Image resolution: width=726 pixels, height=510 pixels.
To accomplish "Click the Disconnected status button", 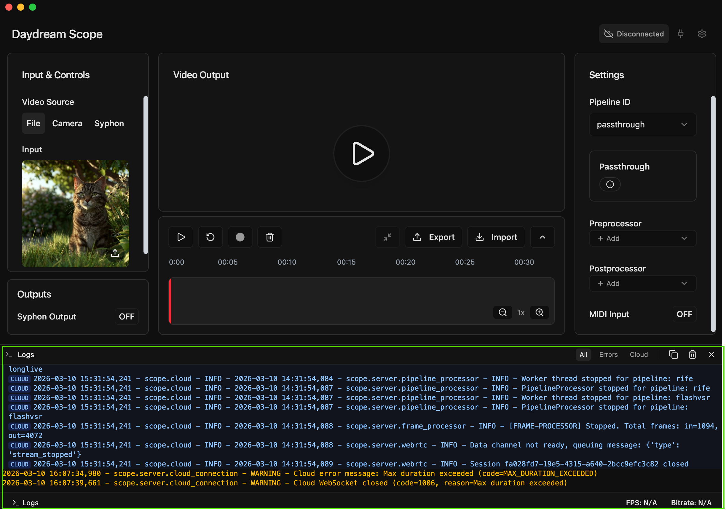I will pyautogui.click(x=634, y=33).
